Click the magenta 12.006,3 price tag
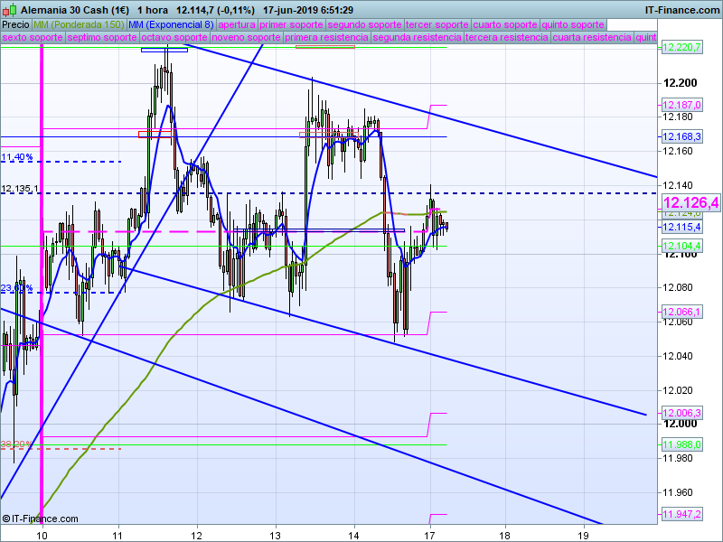This screenshot has height=542, width=723. pyautogui.click(x=682, y=413)
